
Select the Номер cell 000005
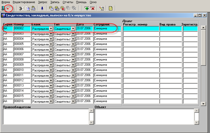coord(22,44)
